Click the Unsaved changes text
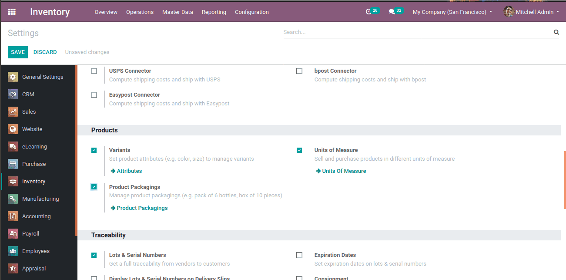Screen dimensions: 566x280 point(87,52)
